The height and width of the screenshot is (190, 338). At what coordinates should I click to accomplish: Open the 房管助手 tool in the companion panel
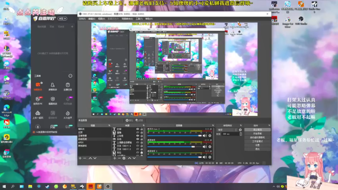[x=52, y=86]
